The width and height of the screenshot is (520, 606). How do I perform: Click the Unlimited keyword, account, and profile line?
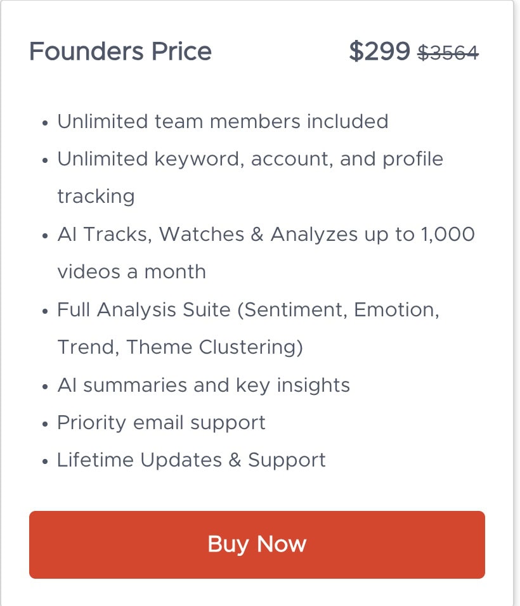(x=250, y=158)
